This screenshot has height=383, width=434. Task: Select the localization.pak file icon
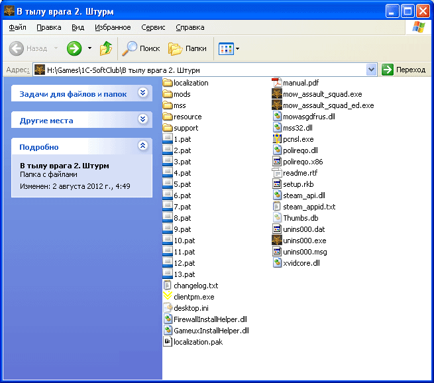(x=168, y=342)
